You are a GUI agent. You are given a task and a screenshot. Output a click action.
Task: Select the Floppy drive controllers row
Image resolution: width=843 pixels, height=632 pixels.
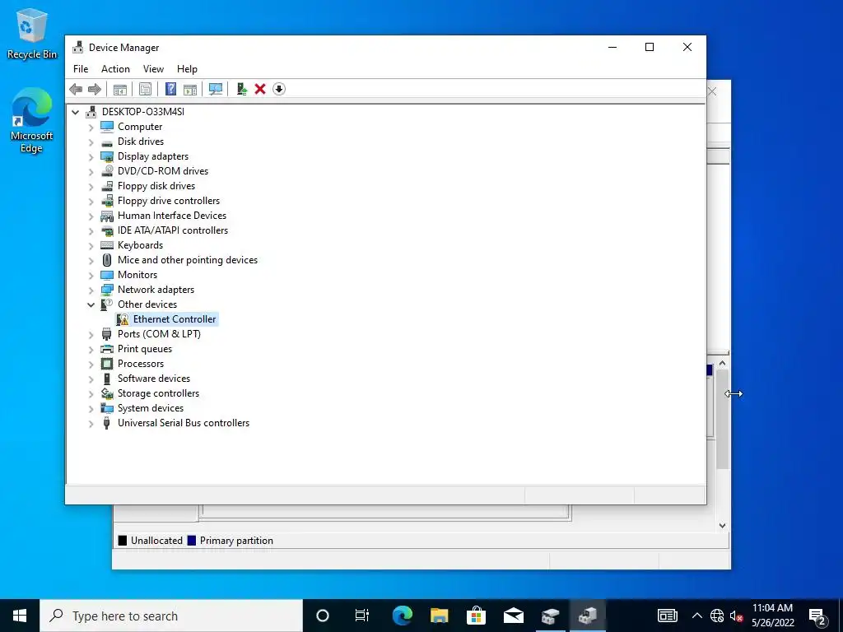pos(168,201)
